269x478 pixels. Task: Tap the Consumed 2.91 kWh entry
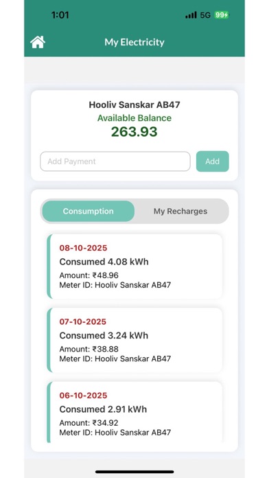[103, 409]
